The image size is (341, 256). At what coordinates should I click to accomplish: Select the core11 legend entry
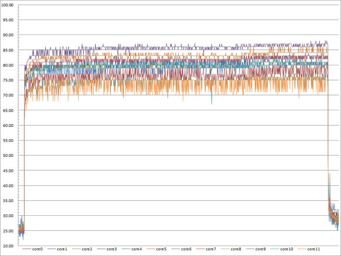coord(309,249)
